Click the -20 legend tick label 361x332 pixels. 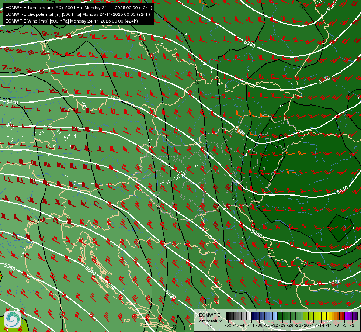(306, 325)
